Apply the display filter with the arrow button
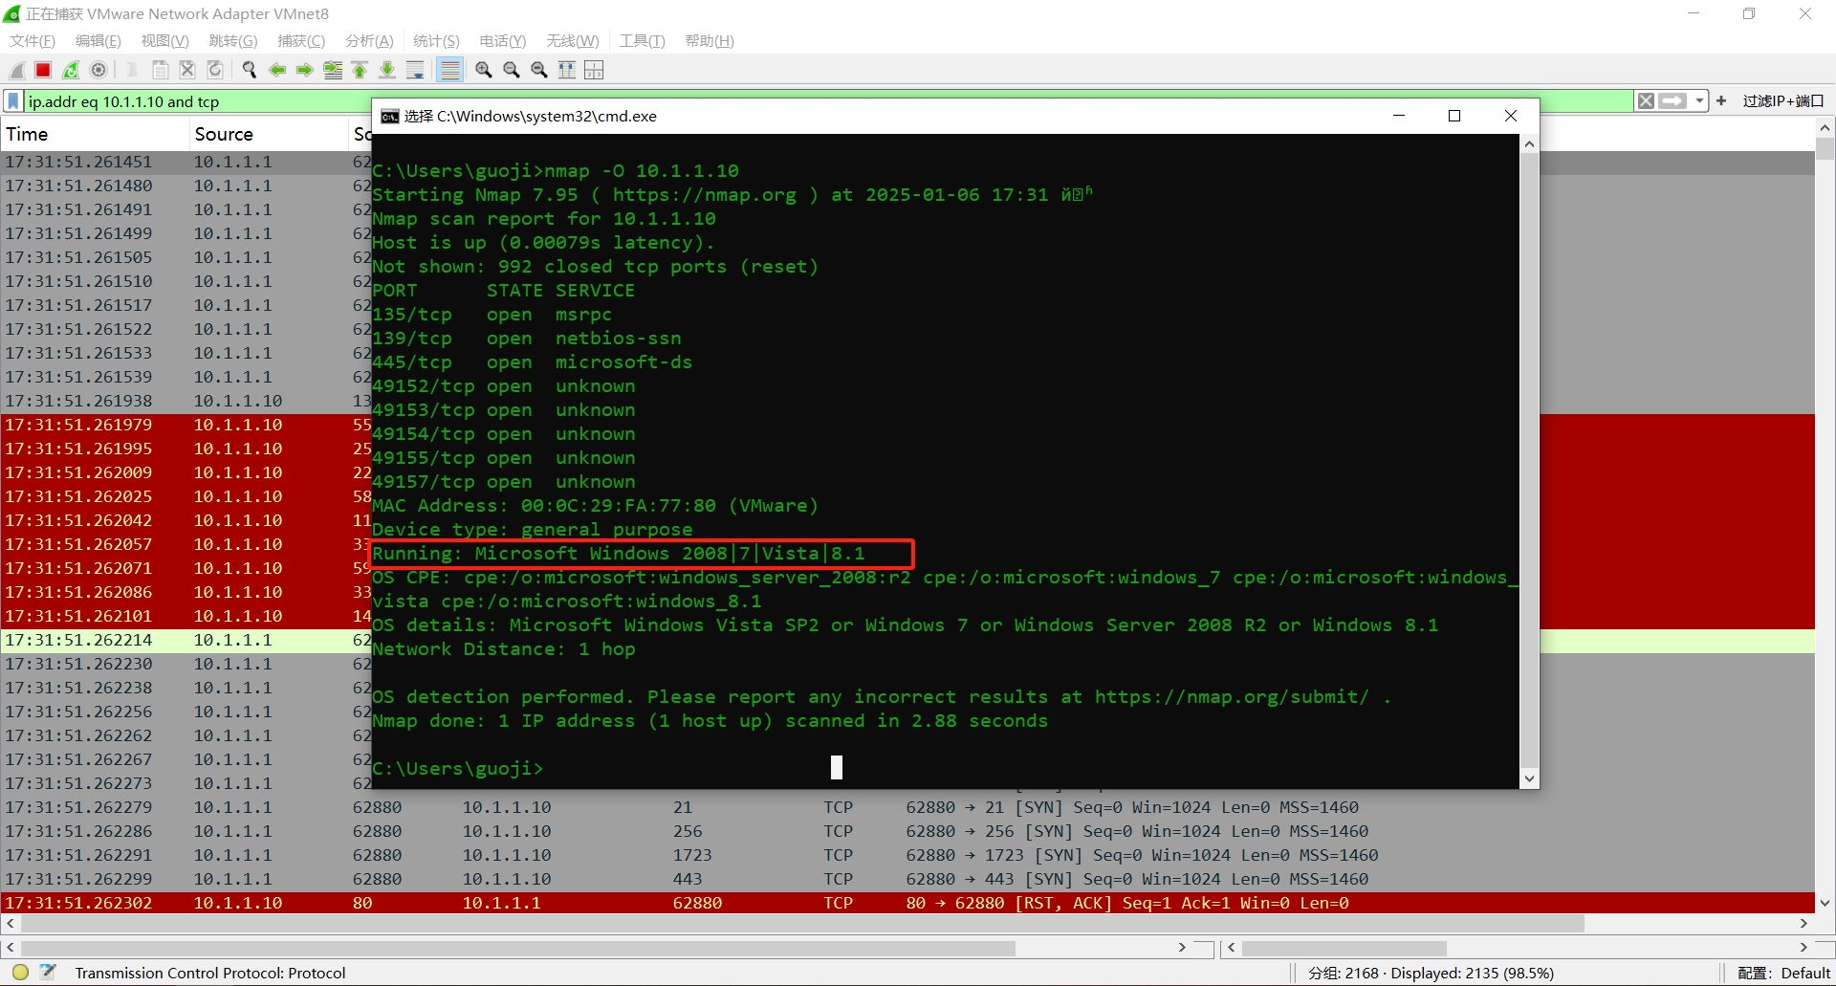Screen dimensions: 1836x986 (x=1672, y=101)
